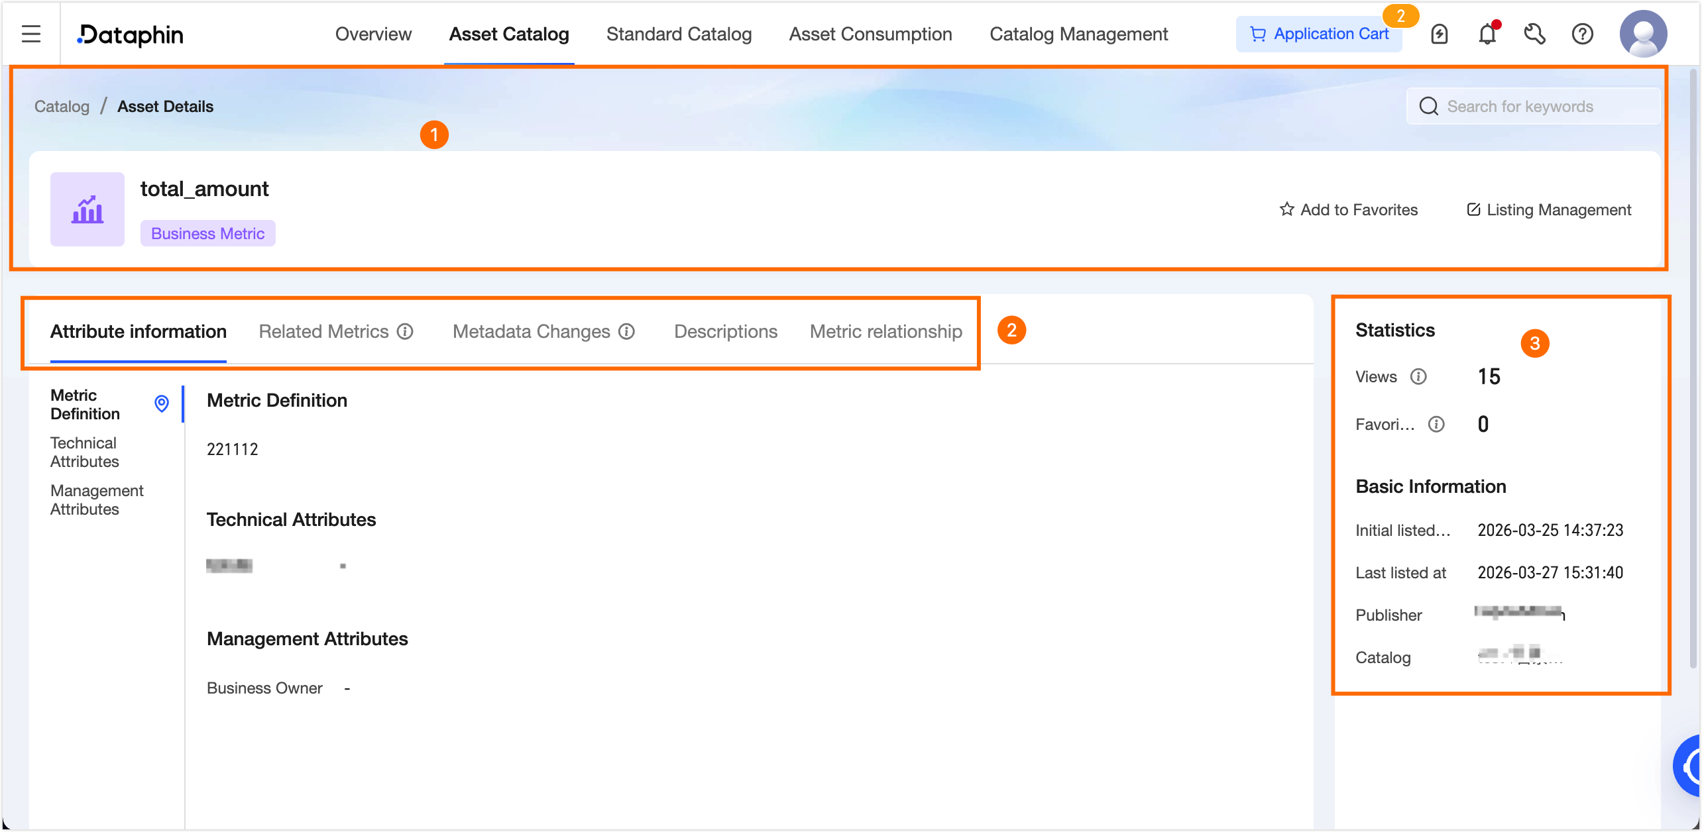Image resolution: width=1702 pixels, height=832 pixels.
Task: Select the Attribute information tab
Action: (x=138, y=331)
